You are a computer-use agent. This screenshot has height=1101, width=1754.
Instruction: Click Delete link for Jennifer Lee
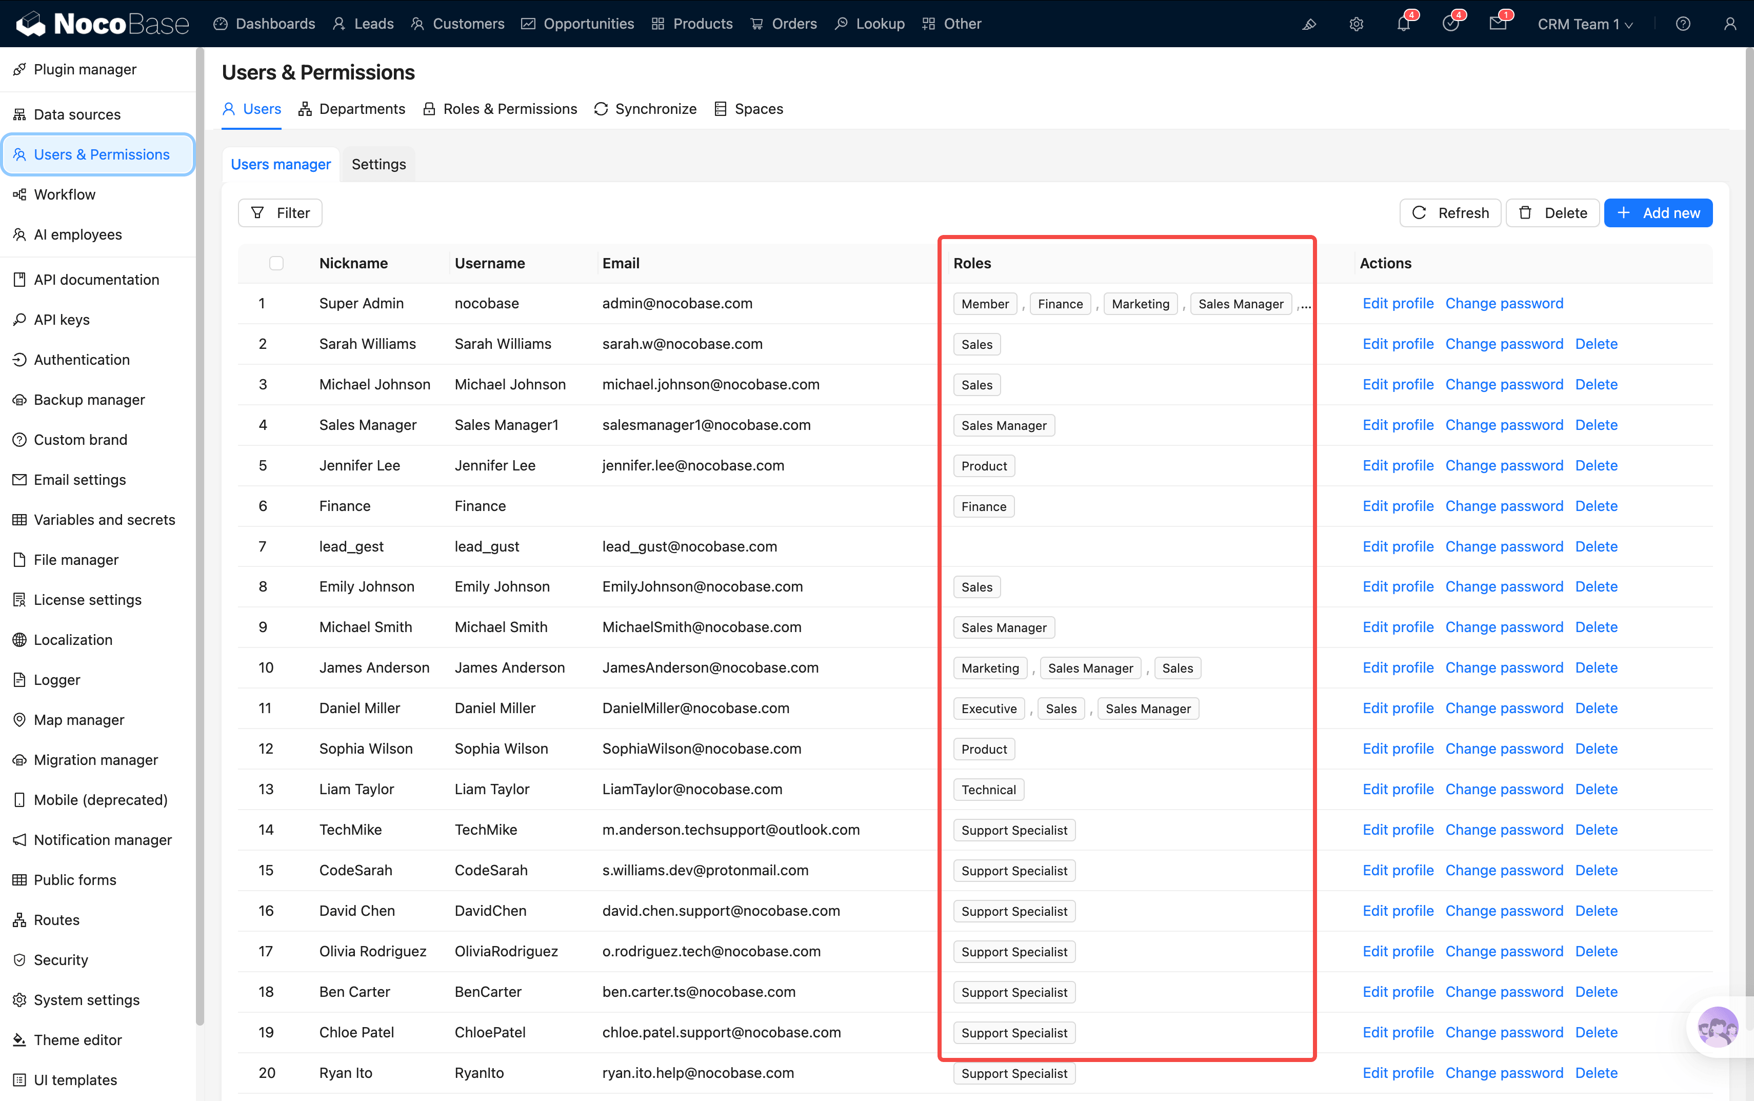click(1596, 465)
